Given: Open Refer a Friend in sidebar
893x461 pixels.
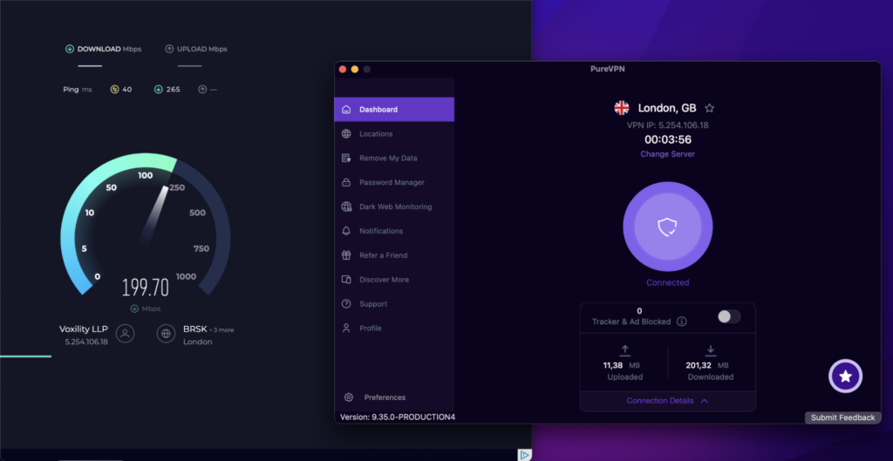Looking at the screenshot, I should click(x=394, y=255).
